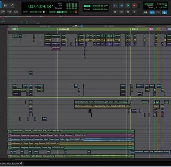Screen dimensions: 171x167
Task: Toggle the first MIDI control icon under Tempo
Action: (145, 12)
